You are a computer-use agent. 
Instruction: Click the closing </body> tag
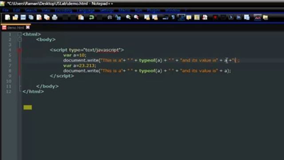[47, 86]
